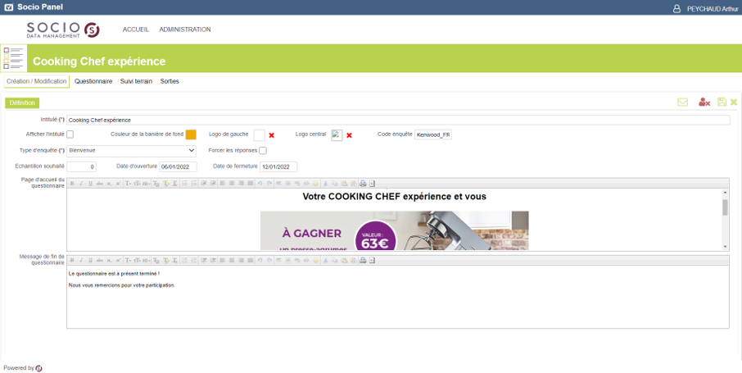Open the ADMINISTRATION menu
Viewport: 742px width, 373px height.
pyautogui.click(x=185, y=30)
